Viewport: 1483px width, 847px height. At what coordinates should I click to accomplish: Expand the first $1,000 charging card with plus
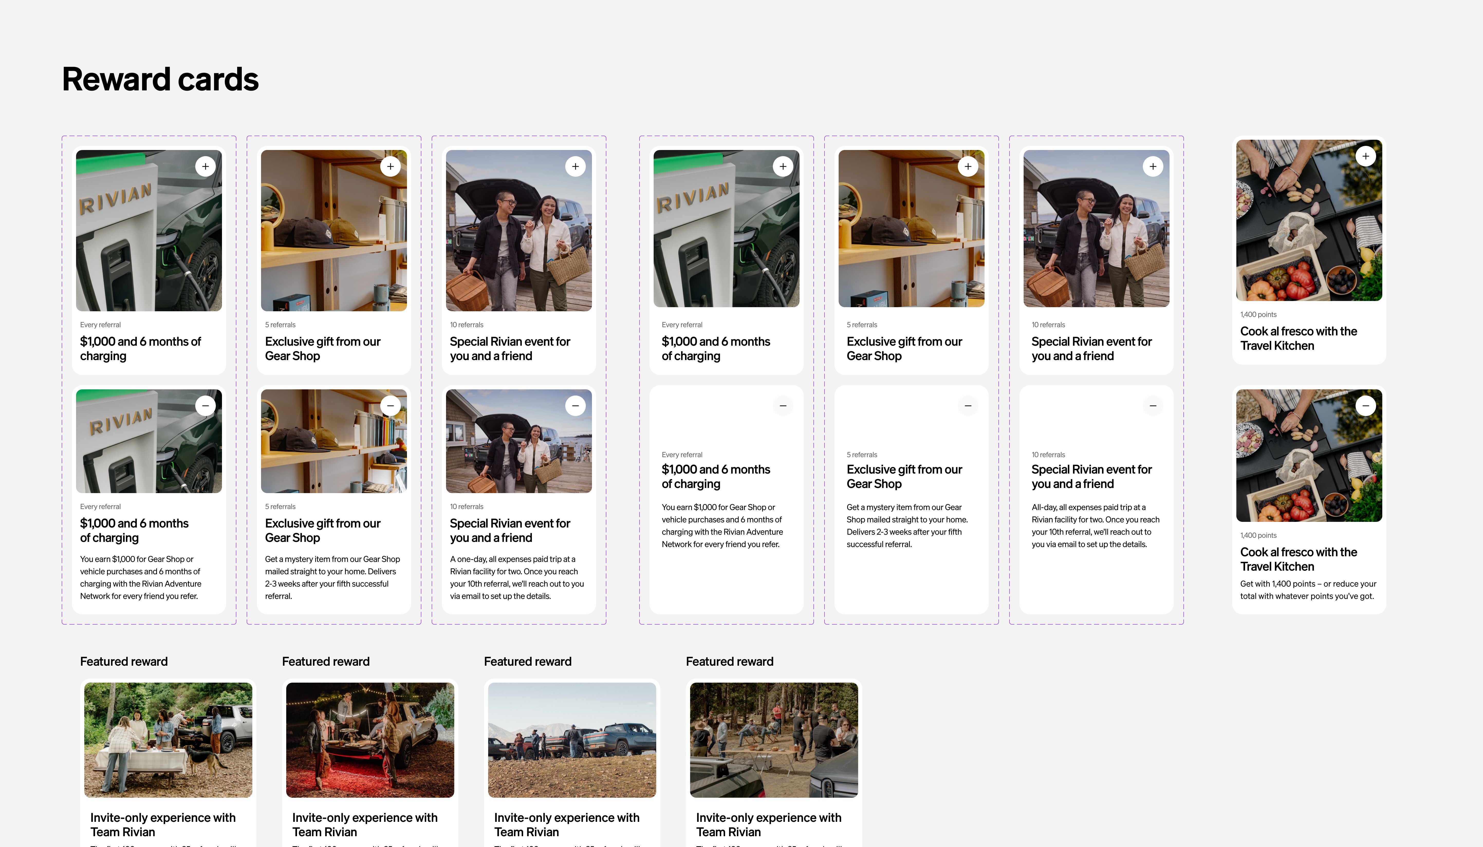205,166
